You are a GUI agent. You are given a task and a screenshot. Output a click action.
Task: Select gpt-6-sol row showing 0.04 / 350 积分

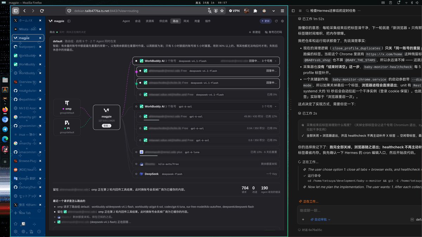point(208,129)
